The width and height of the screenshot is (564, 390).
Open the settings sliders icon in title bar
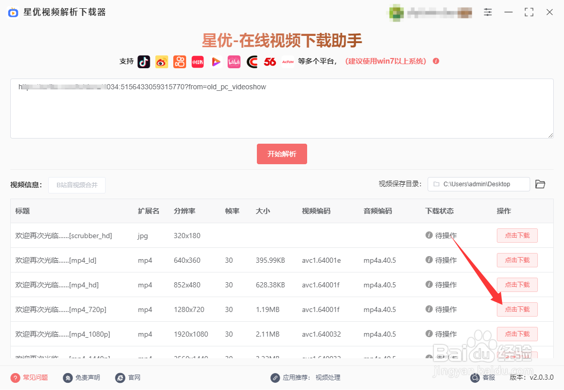(488, 12)
